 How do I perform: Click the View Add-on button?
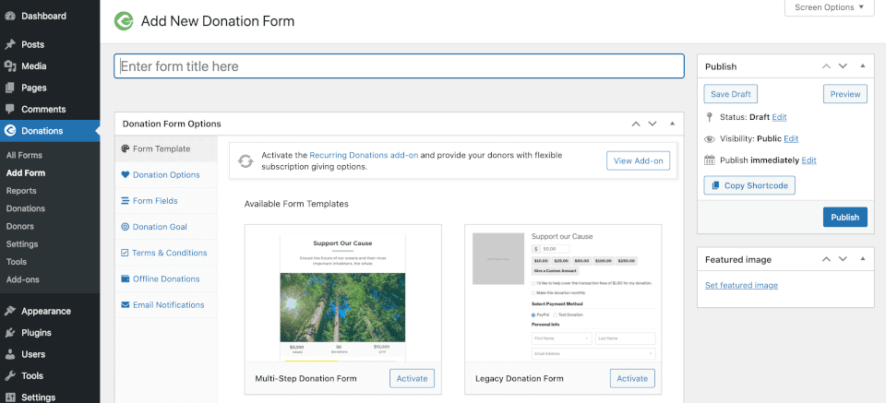pos(638,160)
